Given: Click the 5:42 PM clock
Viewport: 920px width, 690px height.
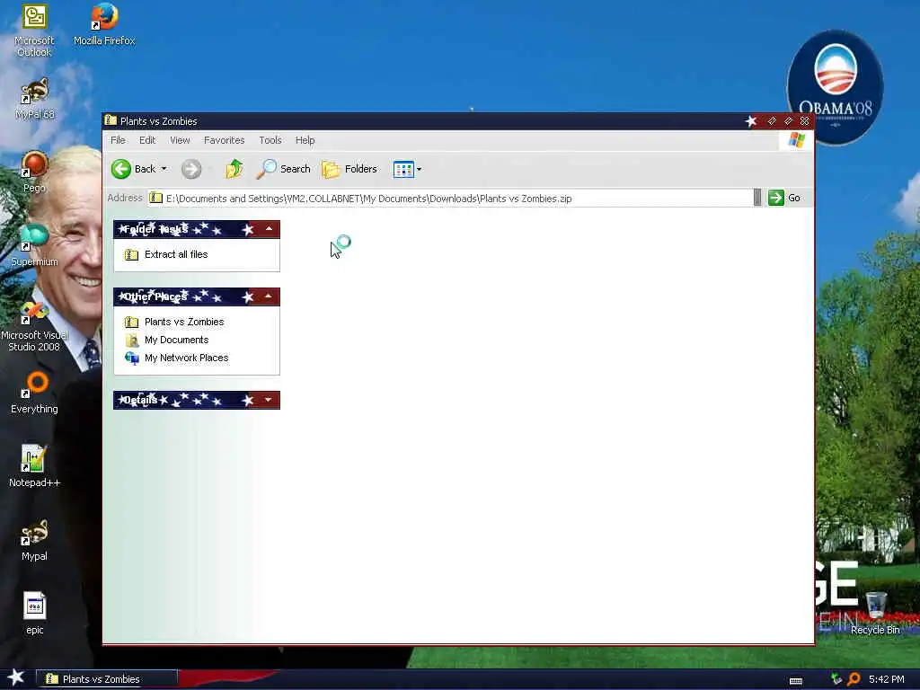Looking at the screenshot, I should [x=886, y=679].
